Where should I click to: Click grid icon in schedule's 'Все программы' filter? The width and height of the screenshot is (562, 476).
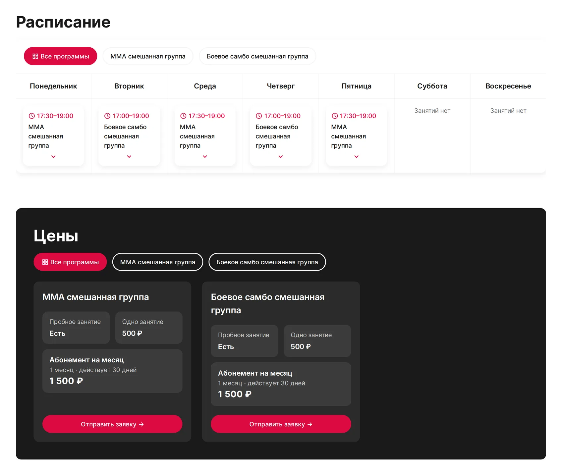pyautogui.click(x=35, y=56)
